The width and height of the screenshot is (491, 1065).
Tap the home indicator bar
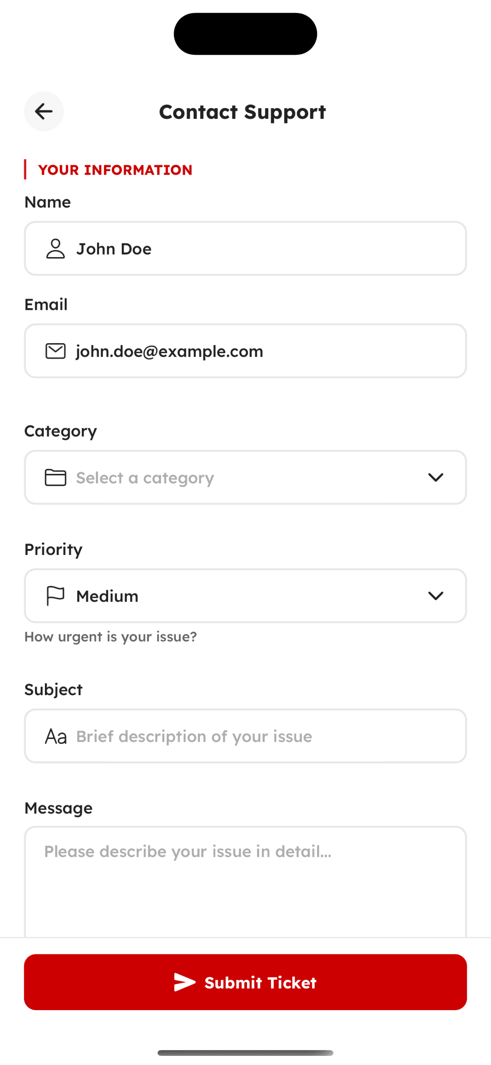coord(245,1053)
